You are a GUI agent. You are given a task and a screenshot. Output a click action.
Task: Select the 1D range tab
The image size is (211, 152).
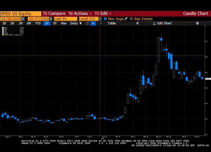point(4,23)
